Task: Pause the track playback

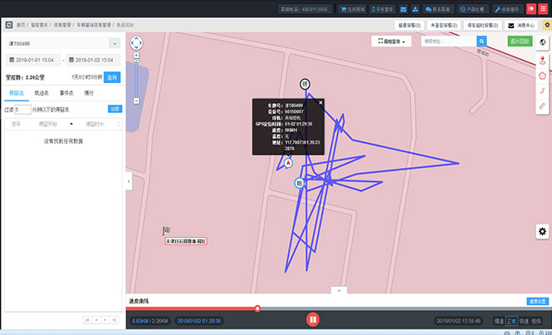Action: (312, 319)
